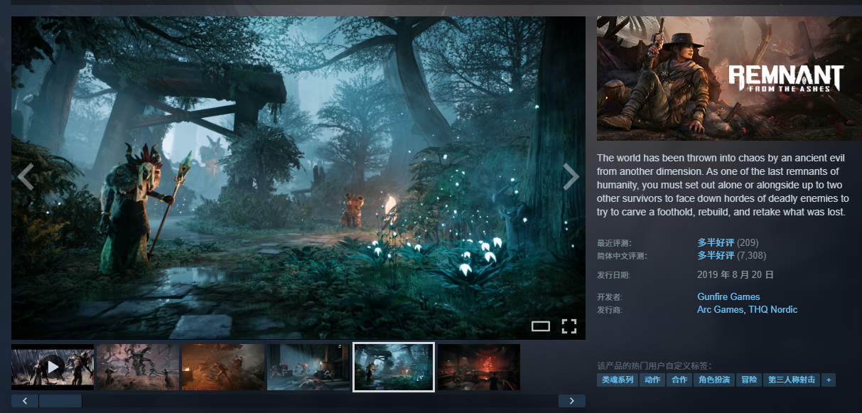The width and height of the screenshot is (862, 413).
Task: Click Remnant From the Ashes header image
Action: tap(729, 78)
